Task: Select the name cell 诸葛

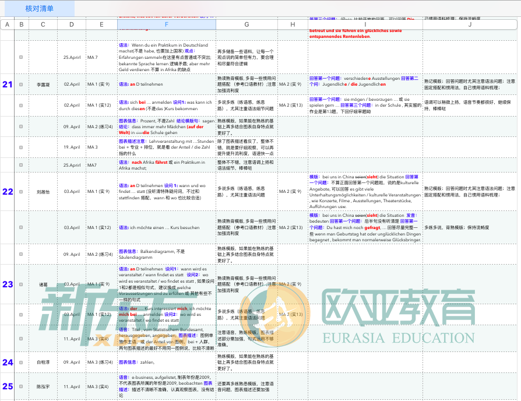Action: click(x=43, y=284)
